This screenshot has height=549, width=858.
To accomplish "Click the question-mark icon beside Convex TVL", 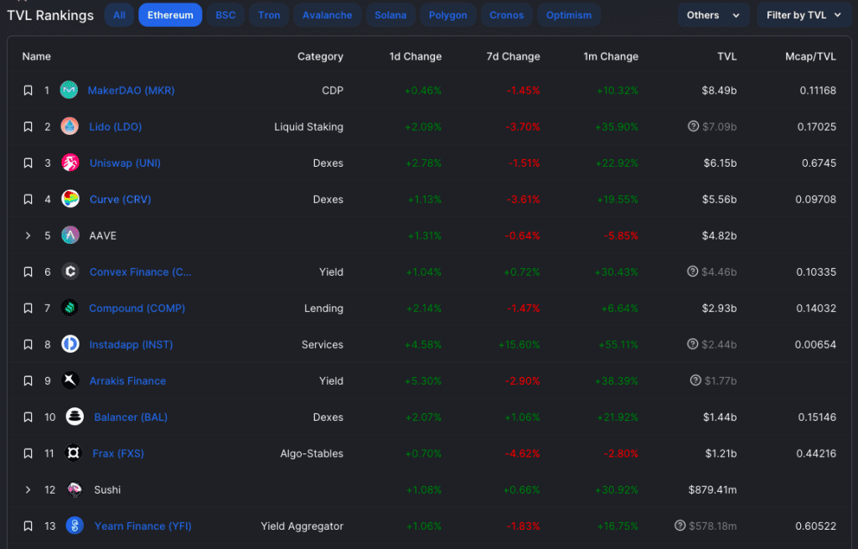I will [x=692, y=272].
